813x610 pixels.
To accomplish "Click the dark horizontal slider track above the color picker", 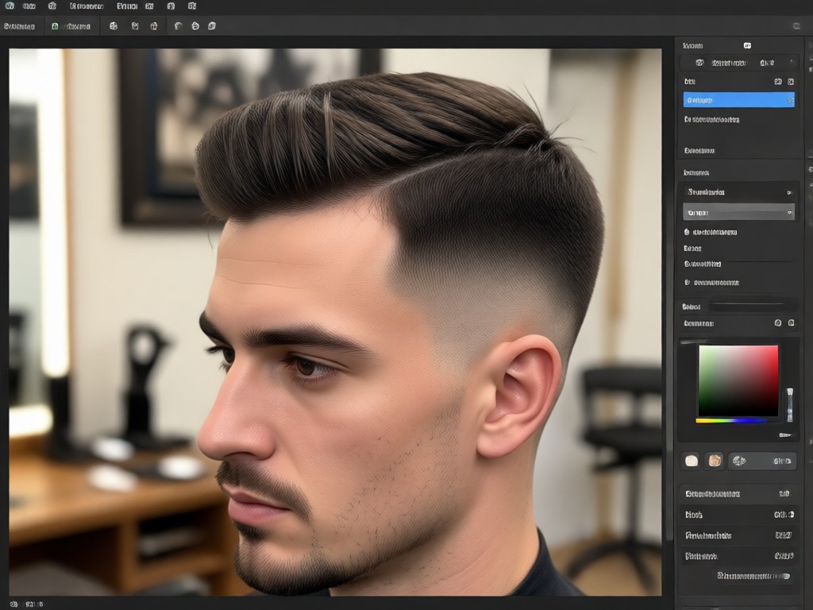I will click(x=746, y=306).
